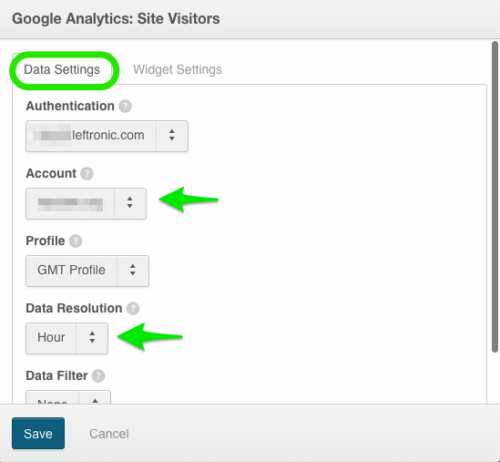The height and width of the screenshot is (462, 500).
Task: Click the arrows on the Hour selector
Action: 92,337
